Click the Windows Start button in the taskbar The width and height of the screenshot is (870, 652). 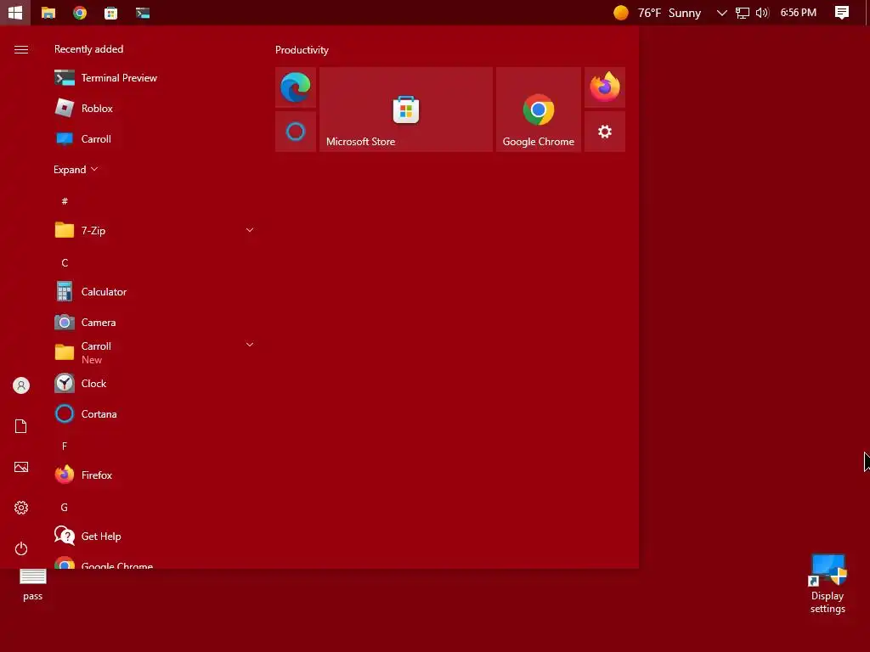pos(15,12)
